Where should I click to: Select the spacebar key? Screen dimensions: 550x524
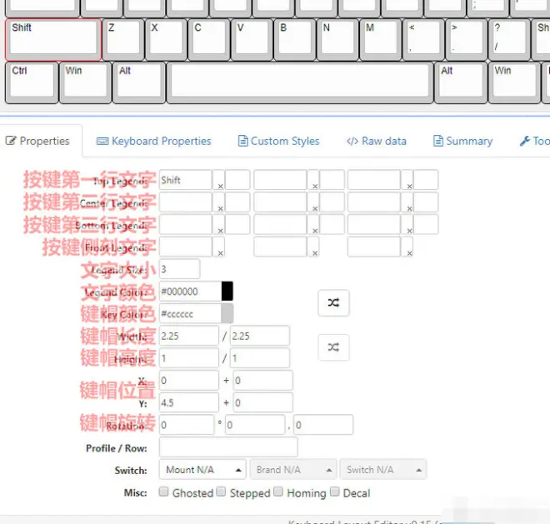point(300,82)
